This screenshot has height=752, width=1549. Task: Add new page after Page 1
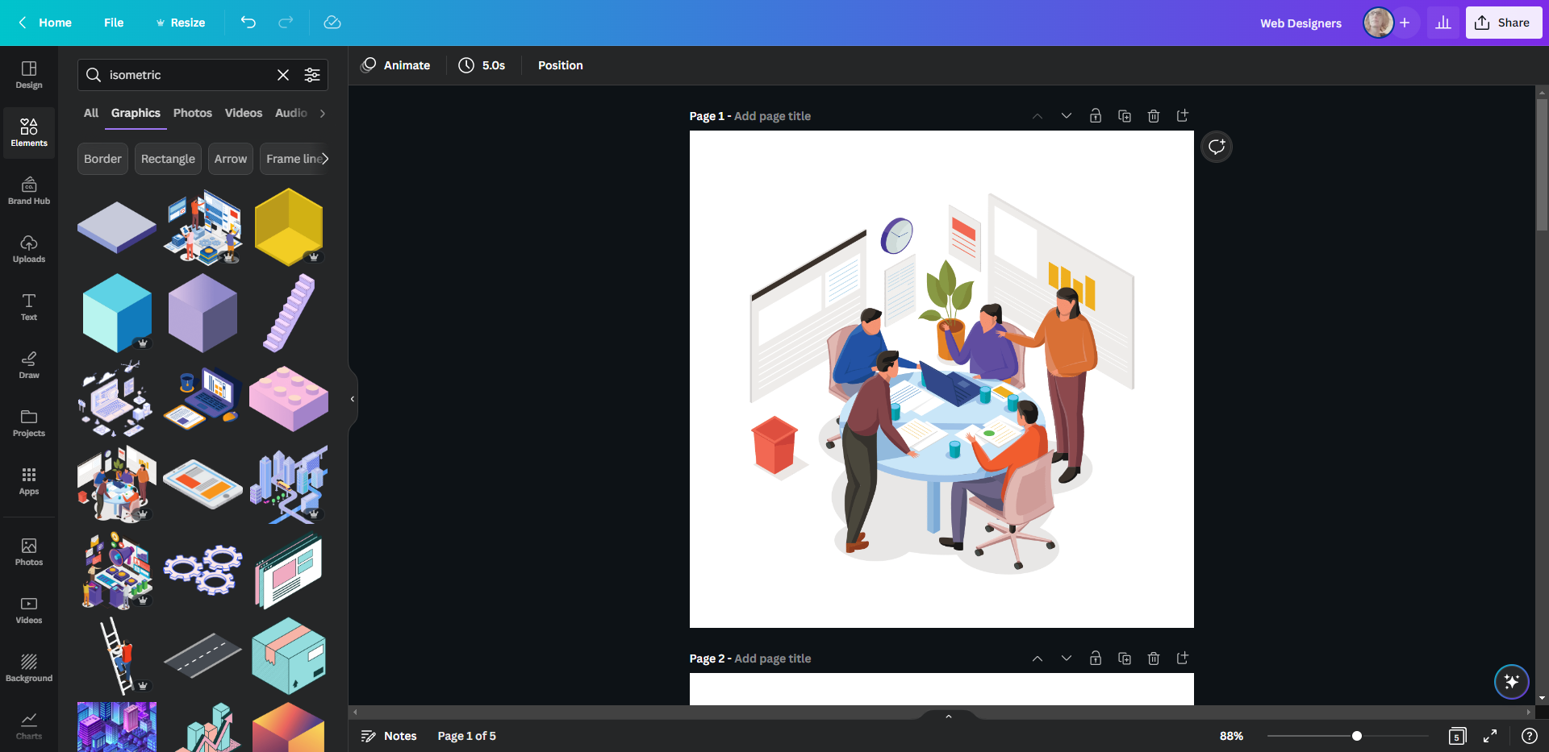[x=1183, y=116]
